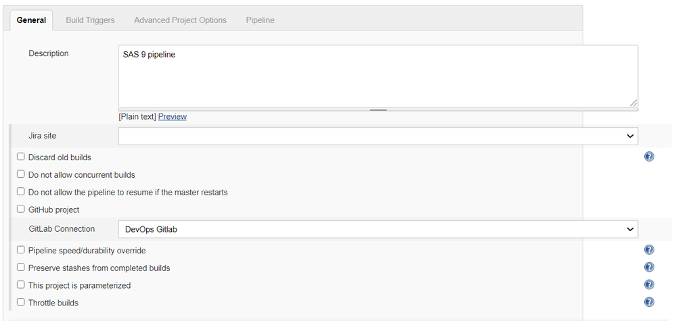Image resolution: width=676 pixels, height=321 pixels.
Task: Enable Pipeline speed/durability override checkbox
Action: [x=21, y=249]
